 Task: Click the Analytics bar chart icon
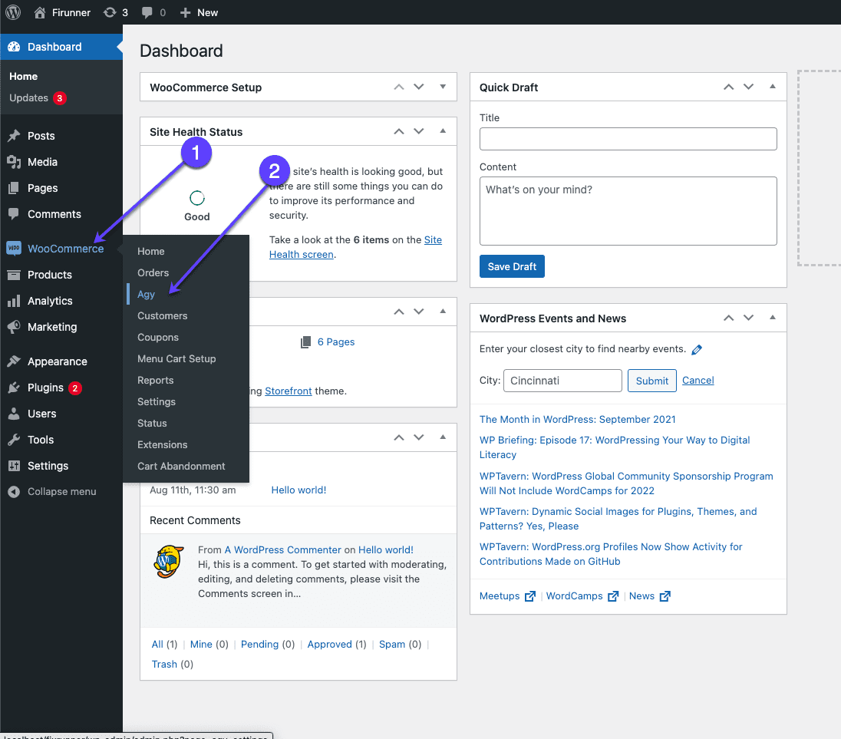tap(14, 301)
